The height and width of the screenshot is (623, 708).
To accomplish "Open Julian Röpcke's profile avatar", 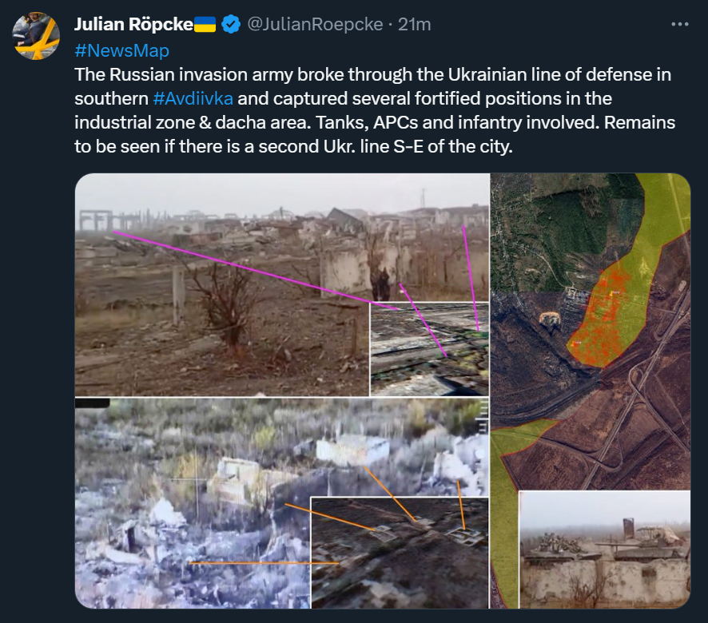I will click(x=36, y=36).
